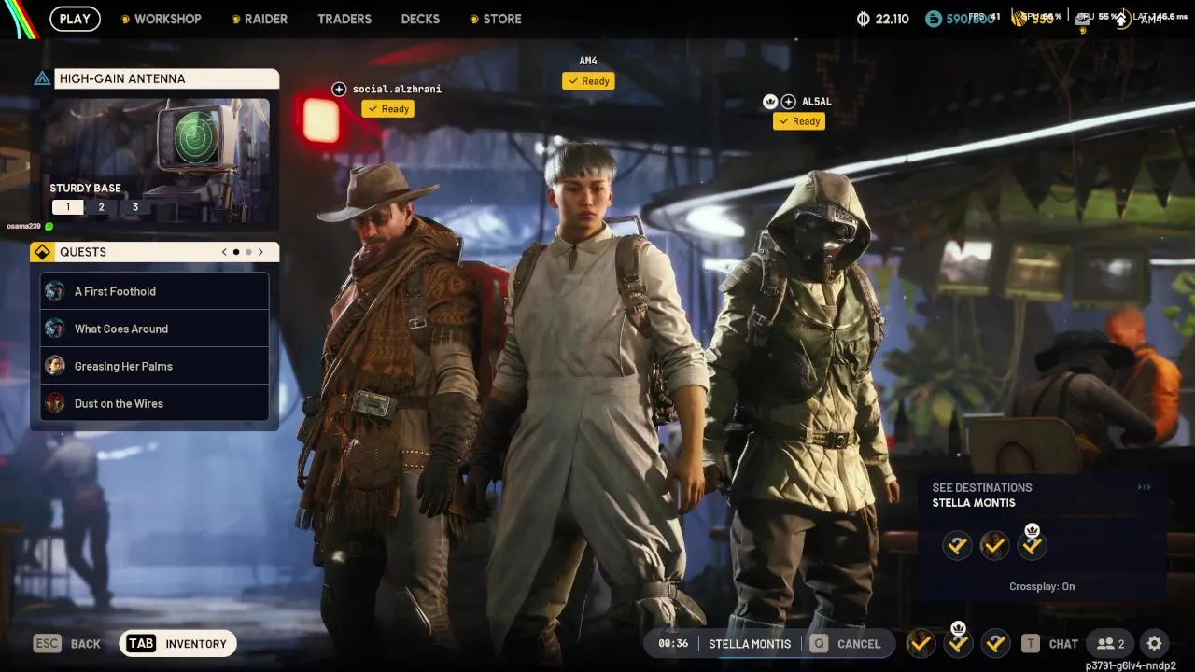This screenshot has width=1195, height=672.
Task: Click the coin currency icon beside 22,110
Action: click(x=863, y=19)
